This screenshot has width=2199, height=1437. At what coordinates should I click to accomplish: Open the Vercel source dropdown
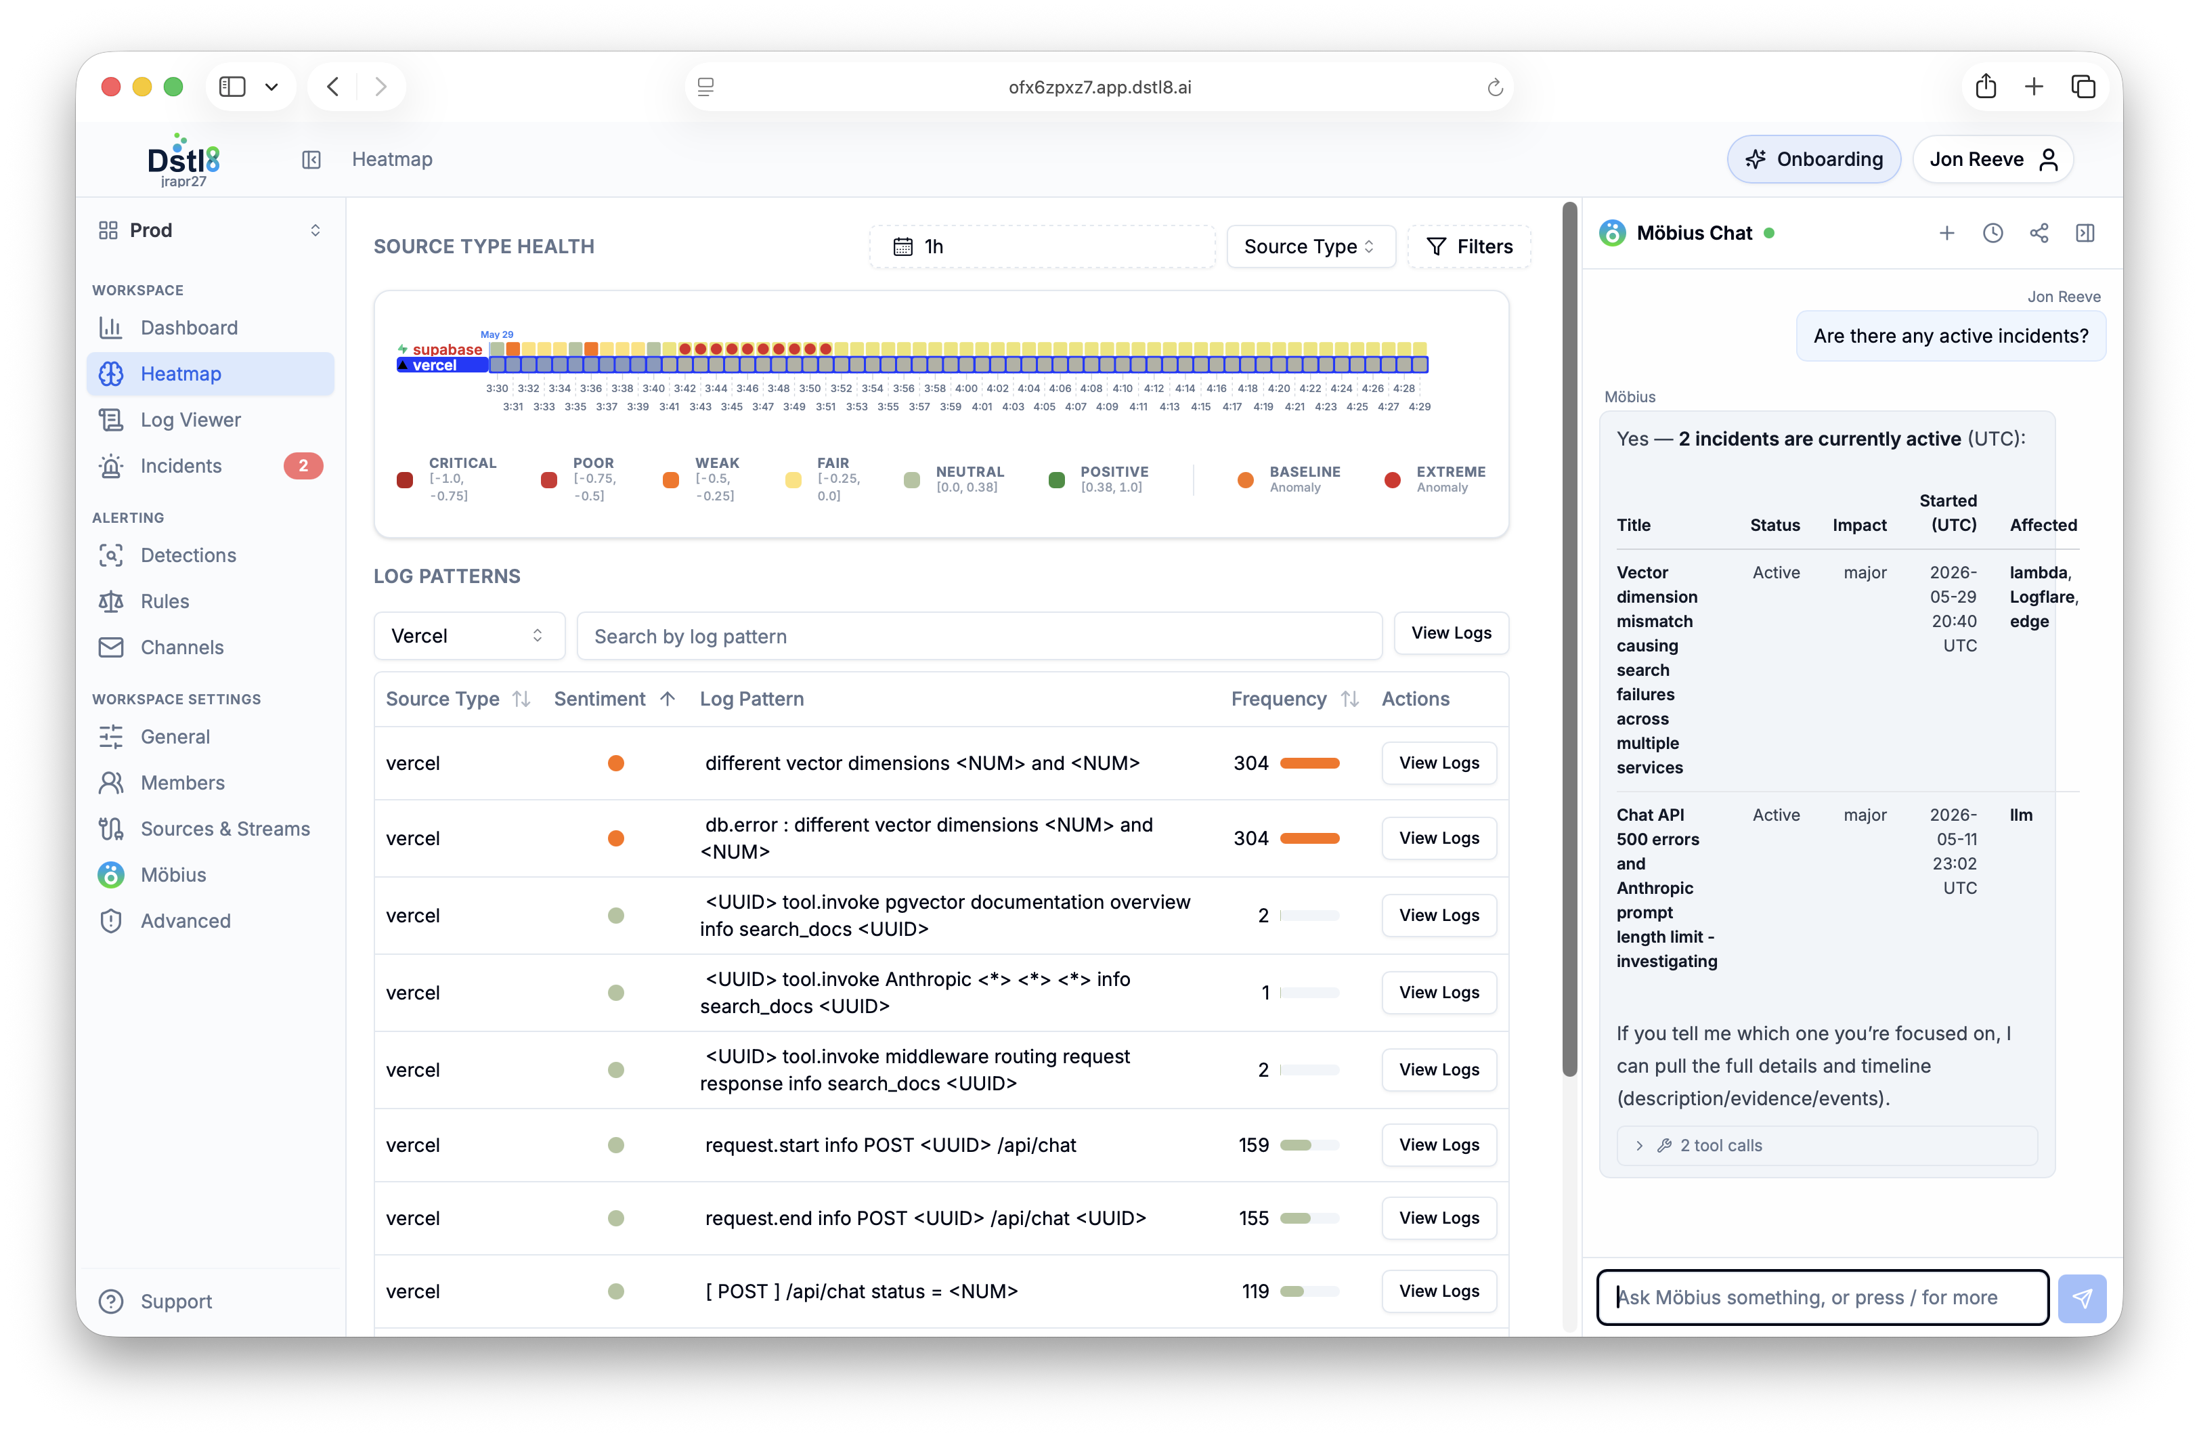click(x=469, y=636)
